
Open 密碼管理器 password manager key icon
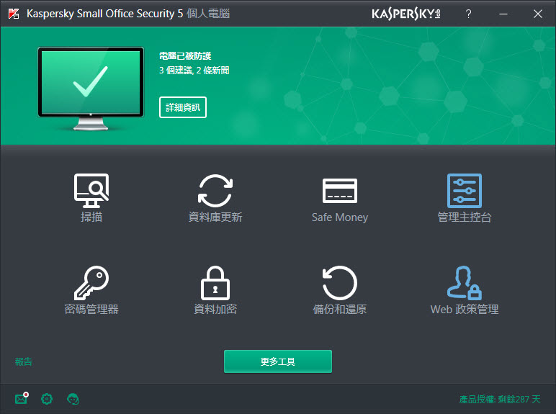(x=91, y=283)
